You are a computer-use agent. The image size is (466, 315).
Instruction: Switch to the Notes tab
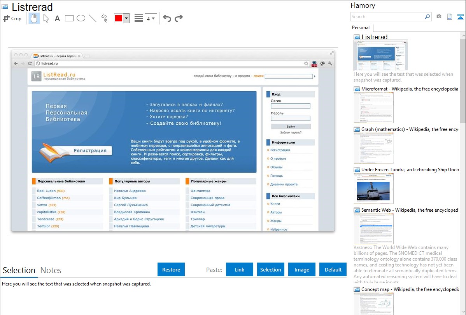point(51,270)
